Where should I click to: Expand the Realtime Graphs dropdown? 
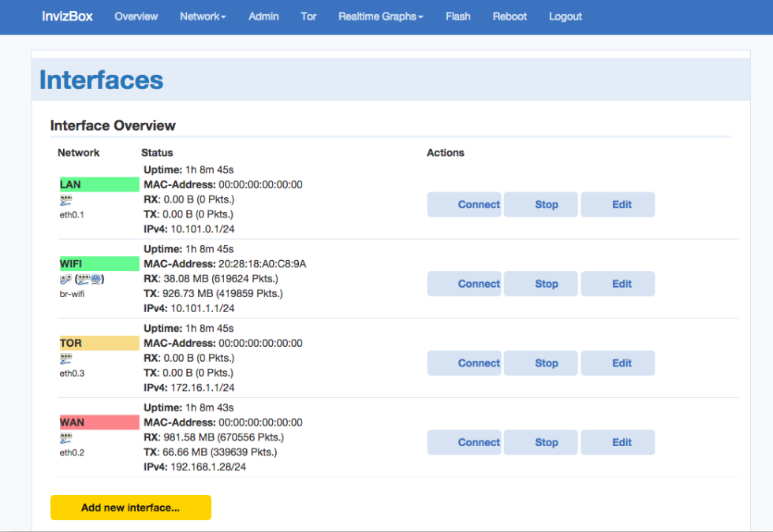click(380, 16)
